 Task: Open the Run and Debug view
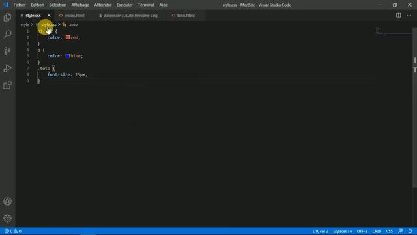(7, 68)
